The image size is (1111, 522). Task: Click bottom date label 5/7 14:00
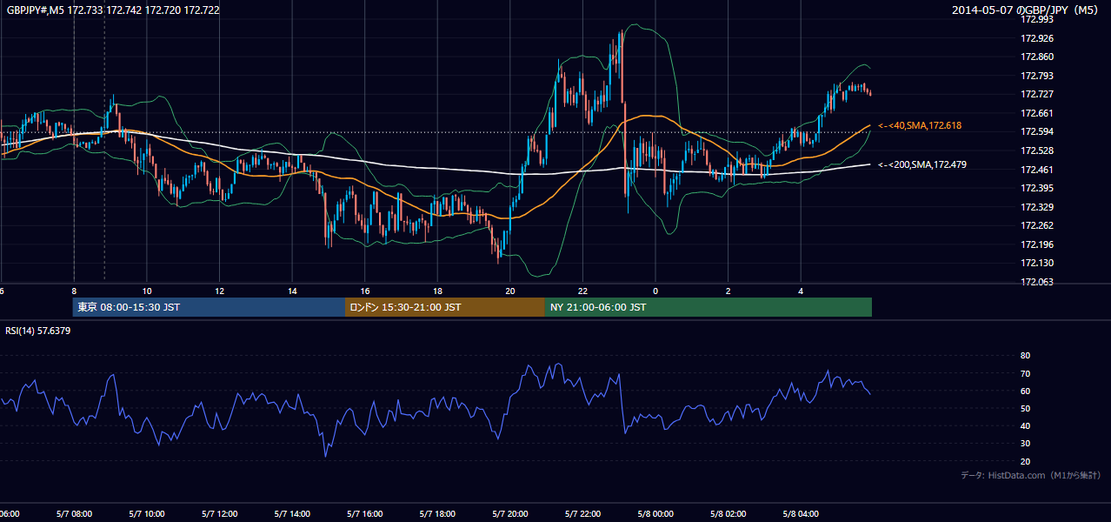[292, 514]
